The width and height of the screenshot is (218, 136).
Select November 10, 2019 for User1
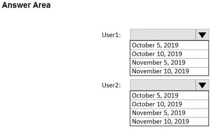169,71
